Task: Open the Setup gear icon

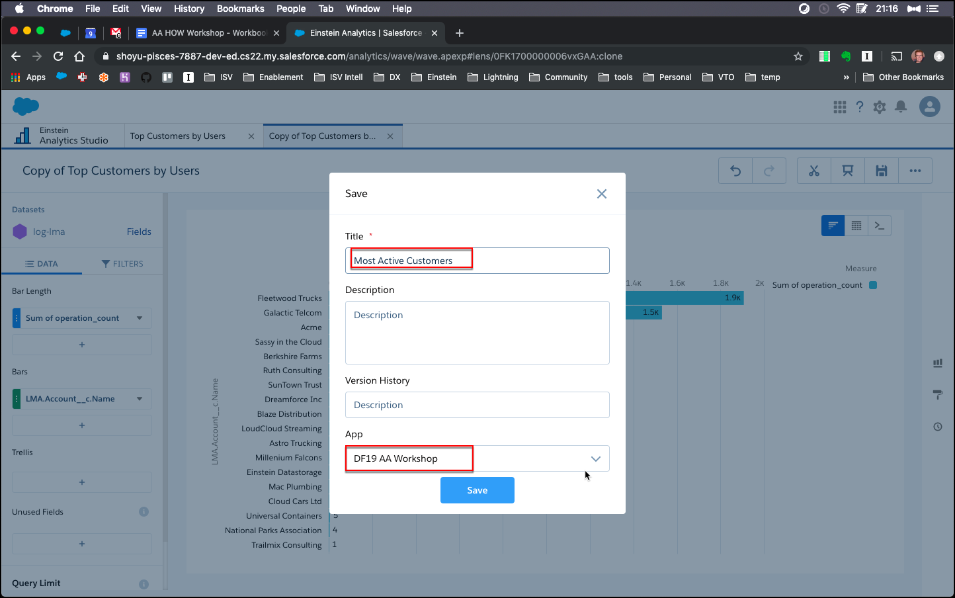Action: tap(880, 107)
